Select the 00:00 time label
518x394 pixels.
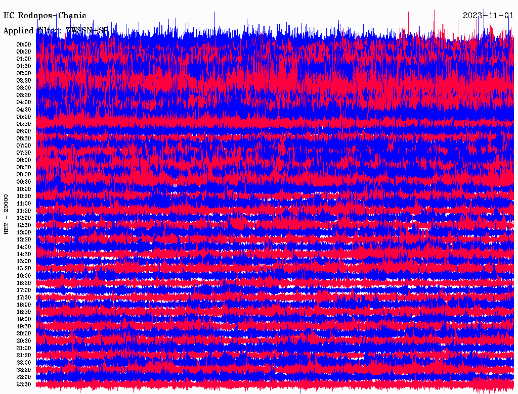pos(23,44)
